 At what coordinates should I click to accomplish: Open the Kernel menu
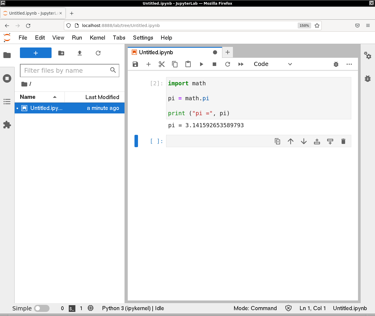[97, 38]
